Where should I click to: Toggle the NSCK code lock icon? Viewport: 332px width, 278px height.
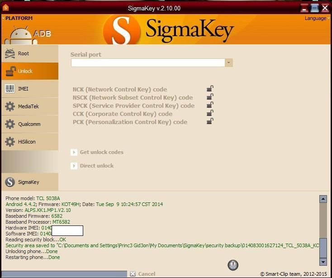pyautogui.click(x=209, y=97)
